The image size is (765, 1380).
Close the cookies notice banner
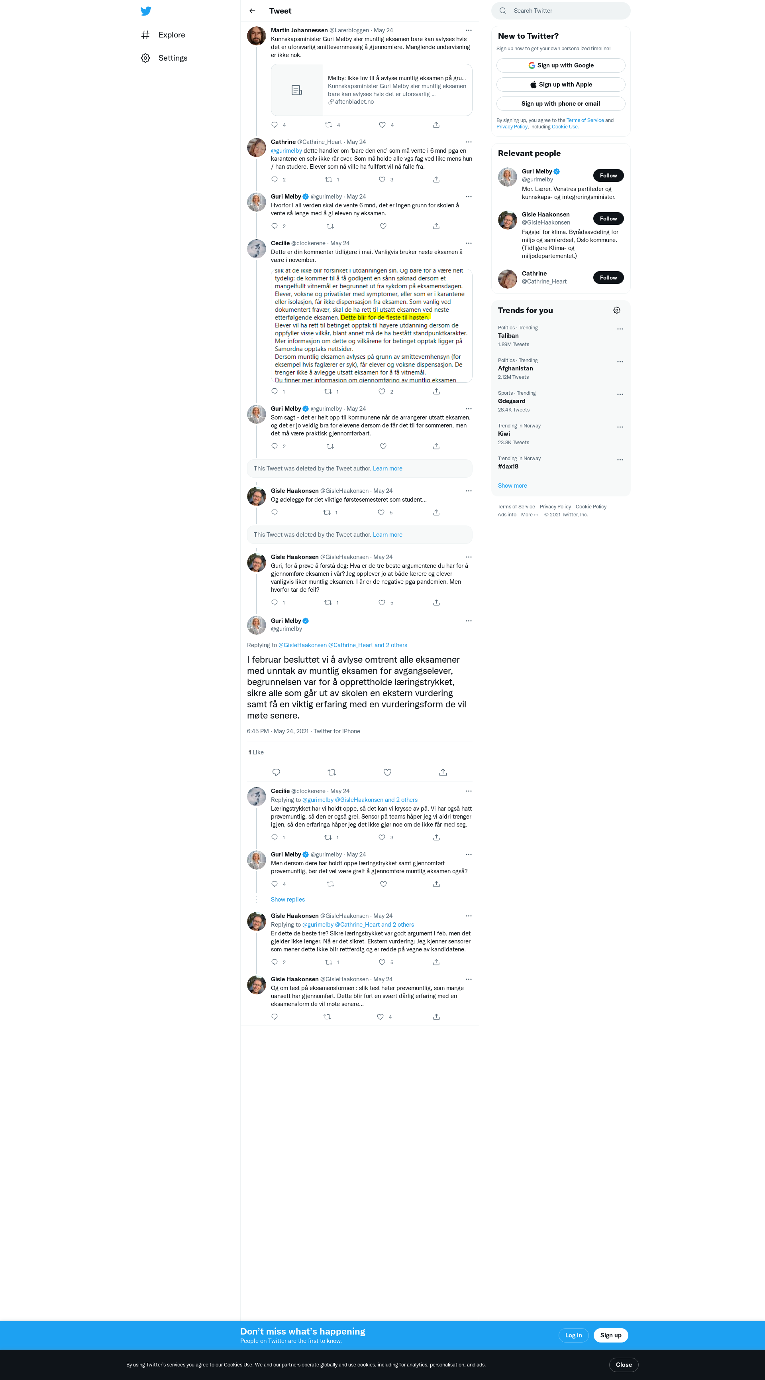pos(624,1364)
